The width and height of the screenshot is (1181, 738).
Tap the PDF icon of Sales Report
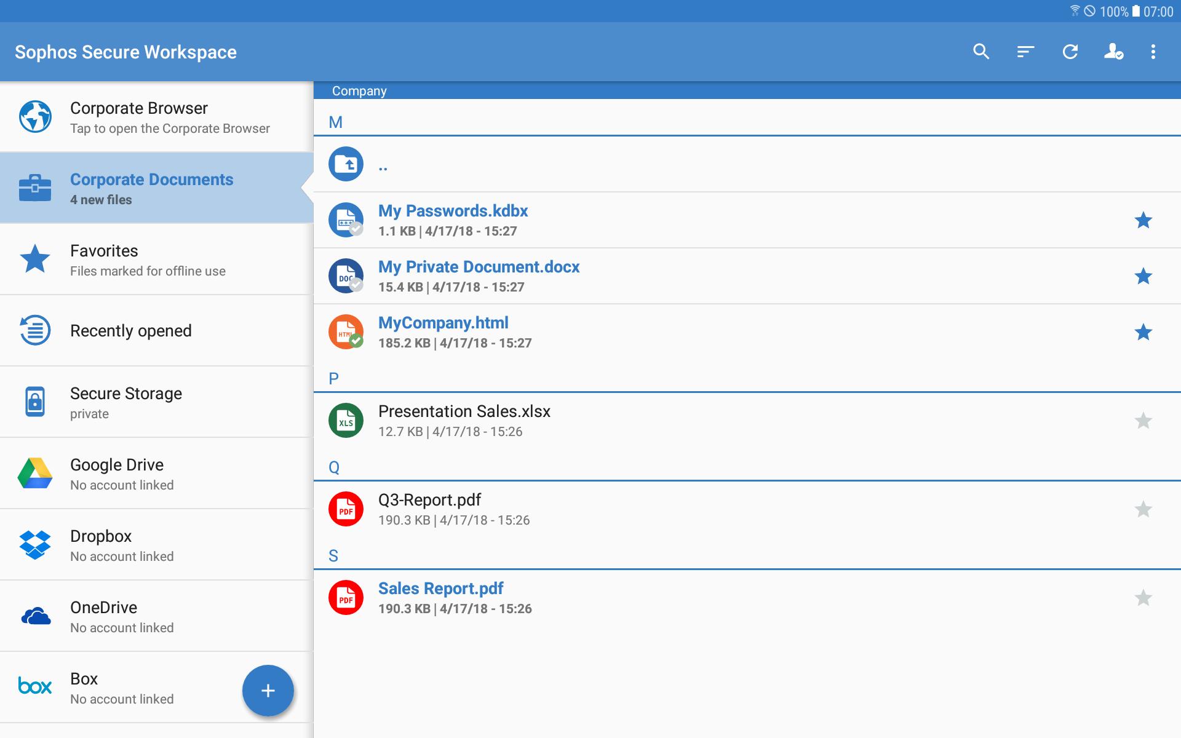346,598
